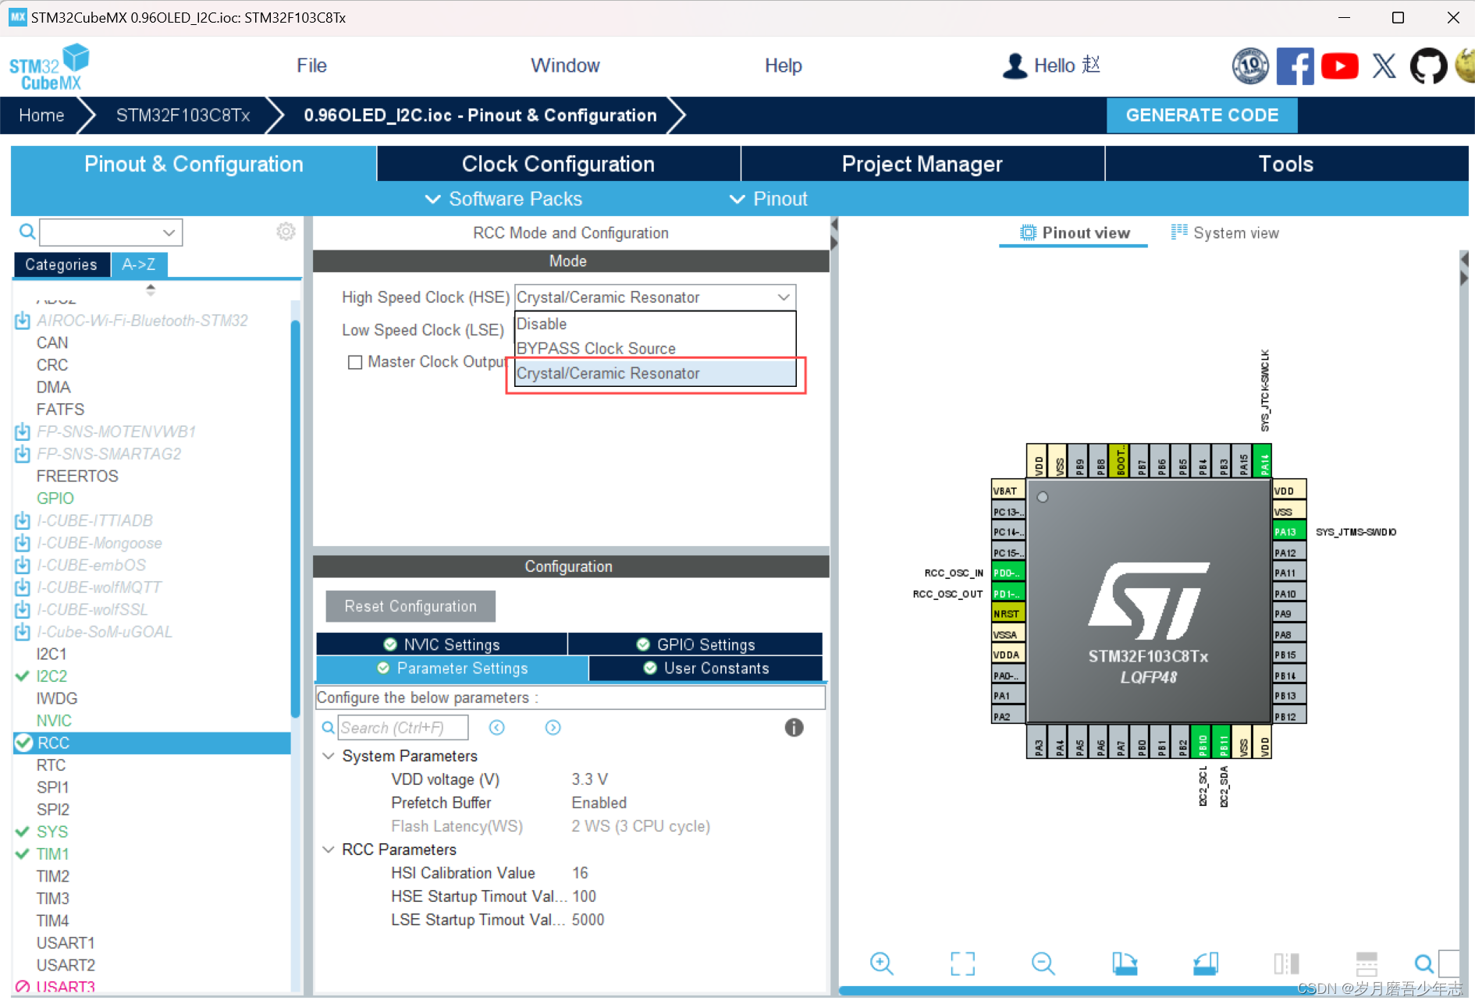This screenshot has height=1004, width=1475.
Task: Click the split view icon in pinout toolbar
Action: (x=1286, y=963)
